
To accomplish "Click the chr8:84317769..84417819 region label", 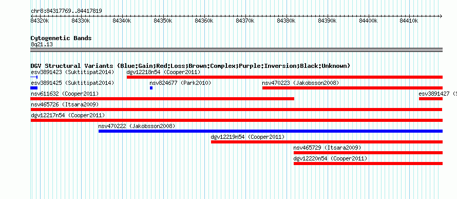I will [66, 11].
